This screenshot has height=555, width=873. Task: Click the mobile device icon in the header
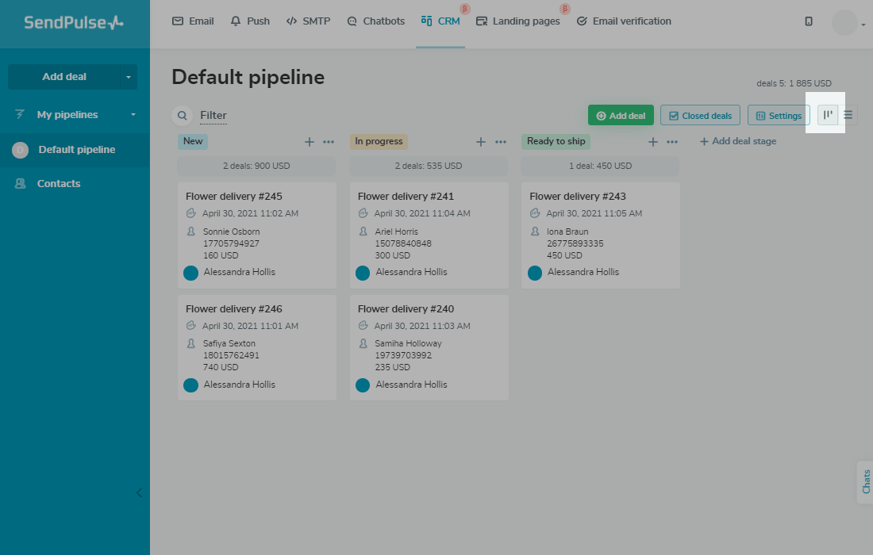point(809,21)
